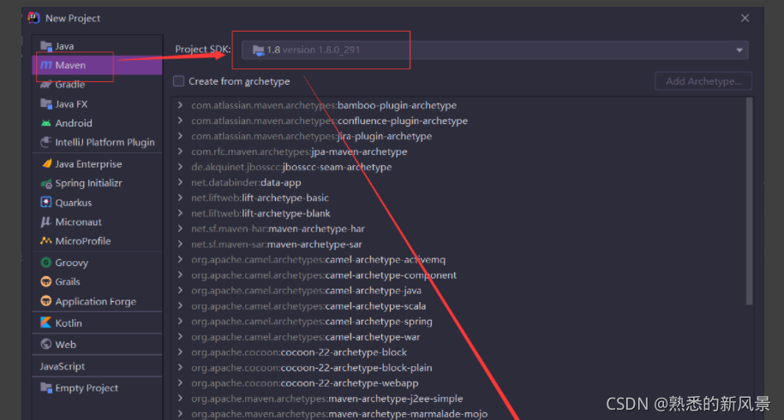This screenshot has width=784, height=420.
Task: Click the MicroProfile icon
Action: (x=46, y=240)
